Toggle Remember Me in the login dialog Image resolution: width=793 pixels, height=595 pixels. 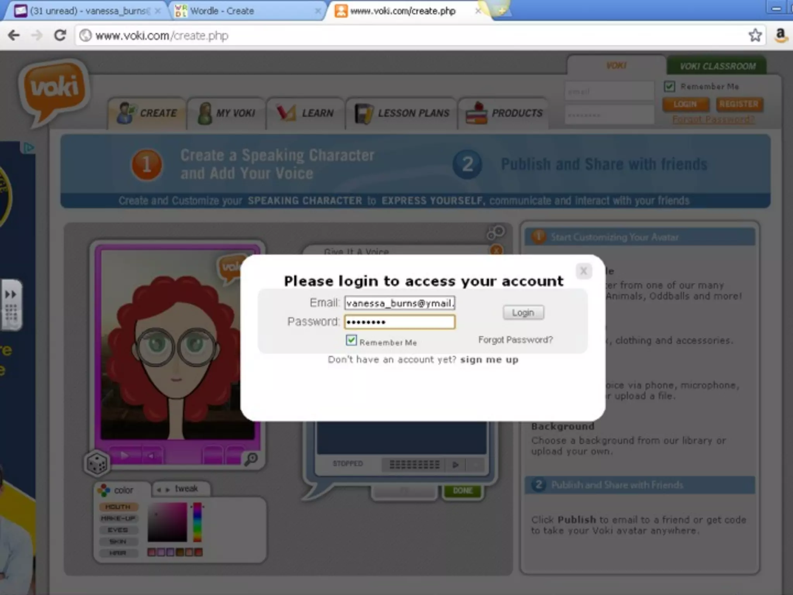(351, 340)
